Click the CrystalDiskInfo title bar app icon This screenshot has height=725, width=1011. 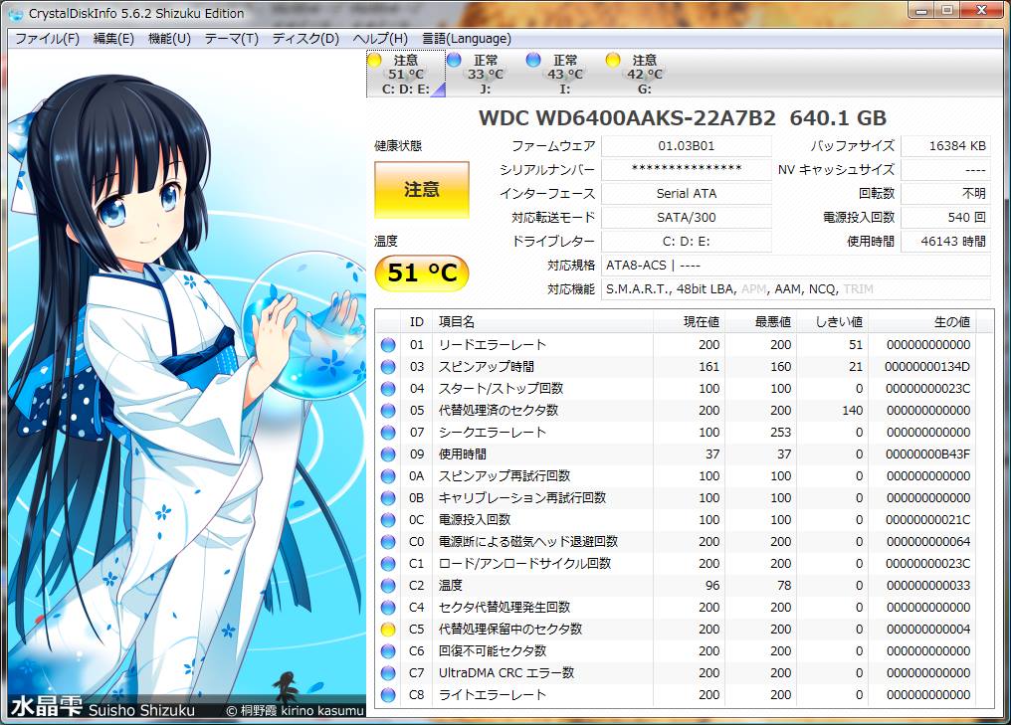[x=14, y=13]
